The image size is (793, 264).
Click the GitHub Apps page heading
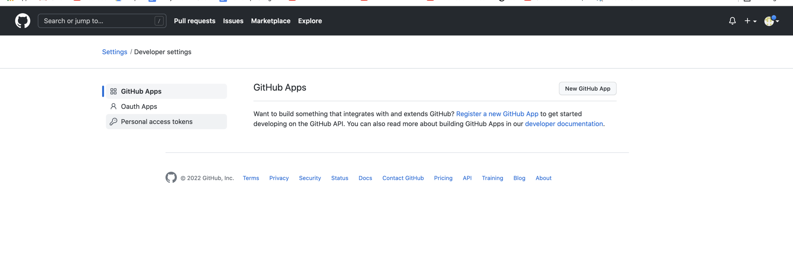pos(279,88)
